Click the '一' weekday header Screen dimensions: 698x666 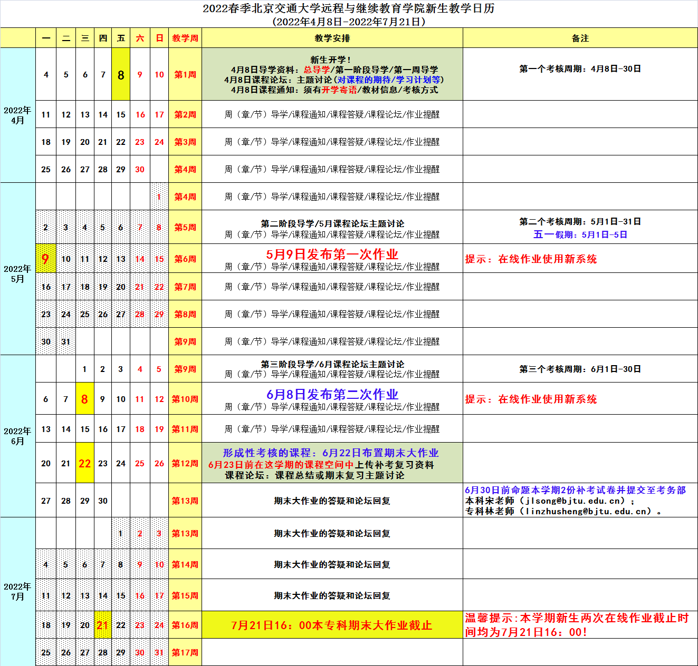[x=46, y=38]
